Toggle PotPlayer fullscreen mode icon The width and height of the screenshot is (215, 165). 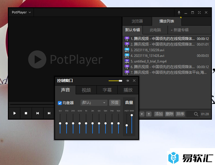(199, 12)
